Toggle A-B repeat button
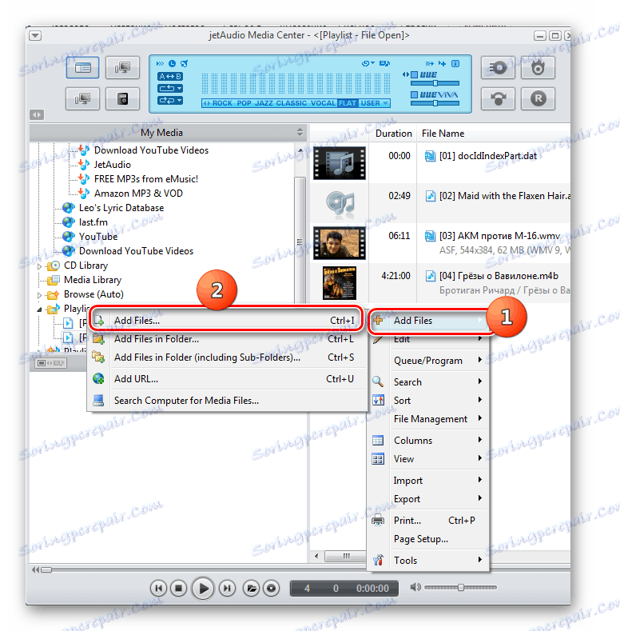This screenshot has width=620, height=631. point(170,76)
